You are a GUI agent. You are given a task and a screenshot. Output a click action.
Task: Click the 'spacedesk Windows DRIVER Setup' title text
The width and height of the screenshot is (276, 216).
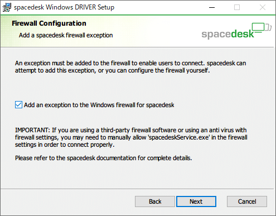pos(64,7)
